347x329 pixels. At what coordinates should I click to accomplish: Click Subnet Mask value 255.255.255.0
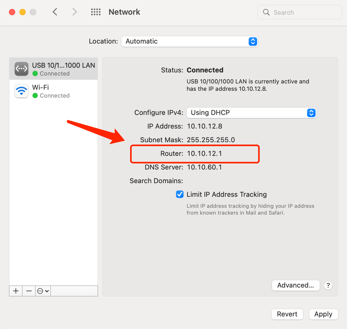click(x=211, y=140)
